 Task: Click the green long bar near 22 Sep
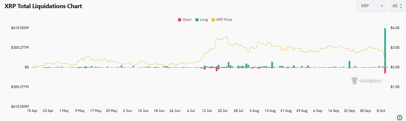coord(350,64)
